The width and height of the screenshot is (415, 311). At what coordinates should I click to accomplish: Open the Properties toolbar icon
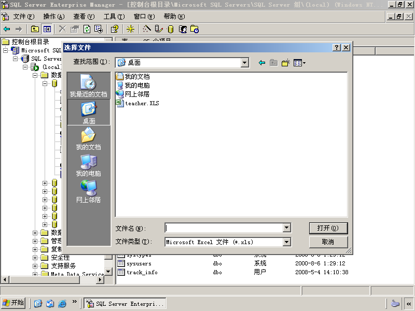75,29
